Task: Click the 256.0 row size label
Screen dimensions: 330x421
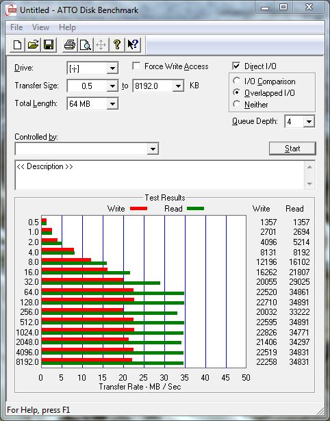Action: pos(29,312)
